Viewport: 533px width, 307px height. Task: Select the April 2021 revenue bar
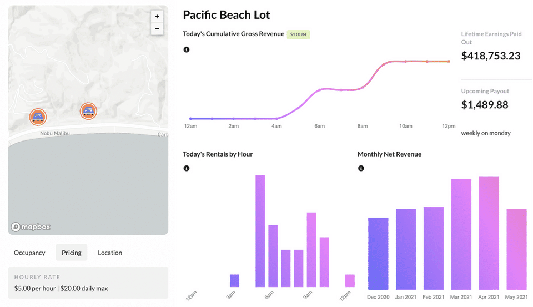click(x=489, y=233)
